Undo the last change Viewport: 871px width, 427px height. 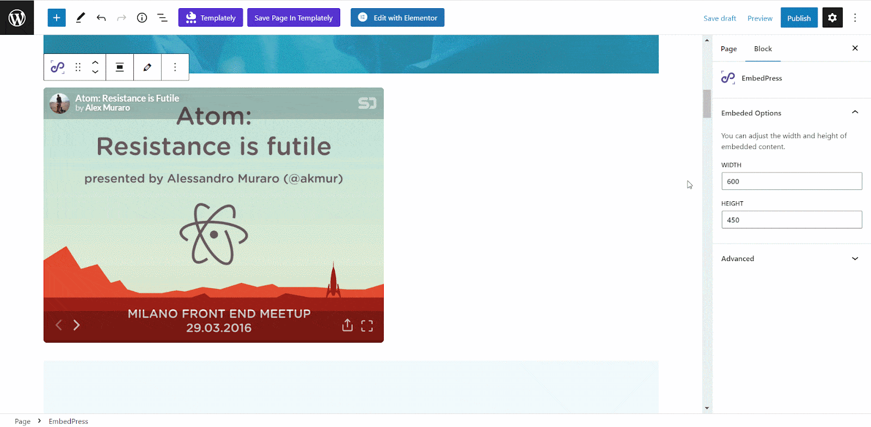[x=101, y=17]
